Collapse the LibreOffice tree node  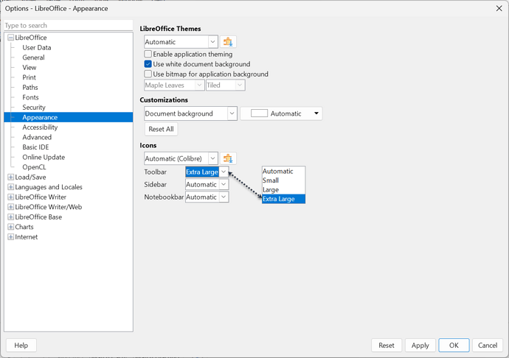[x=10, y=38]
